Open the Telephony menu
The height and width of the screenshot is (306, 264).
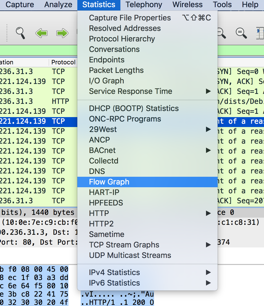tap(144, 5)
